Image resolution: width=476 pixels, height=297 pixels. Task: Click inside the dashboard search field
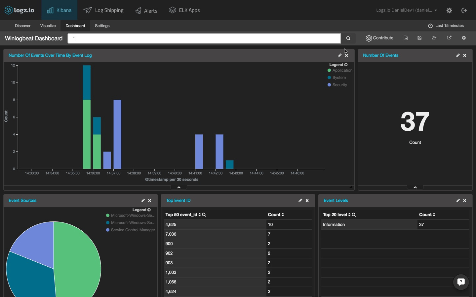tap(203, 38)
